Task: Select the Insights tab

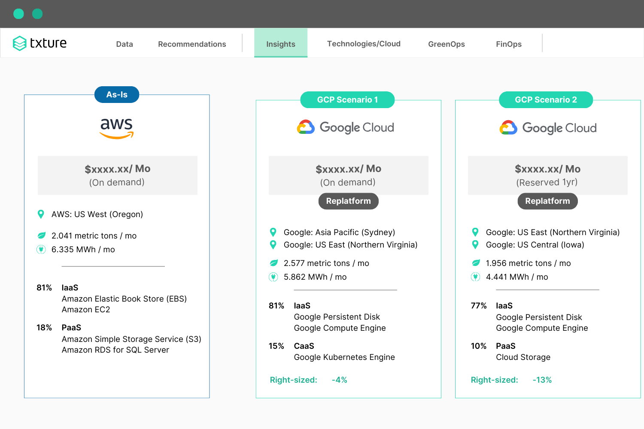Action: click(281, 43)
